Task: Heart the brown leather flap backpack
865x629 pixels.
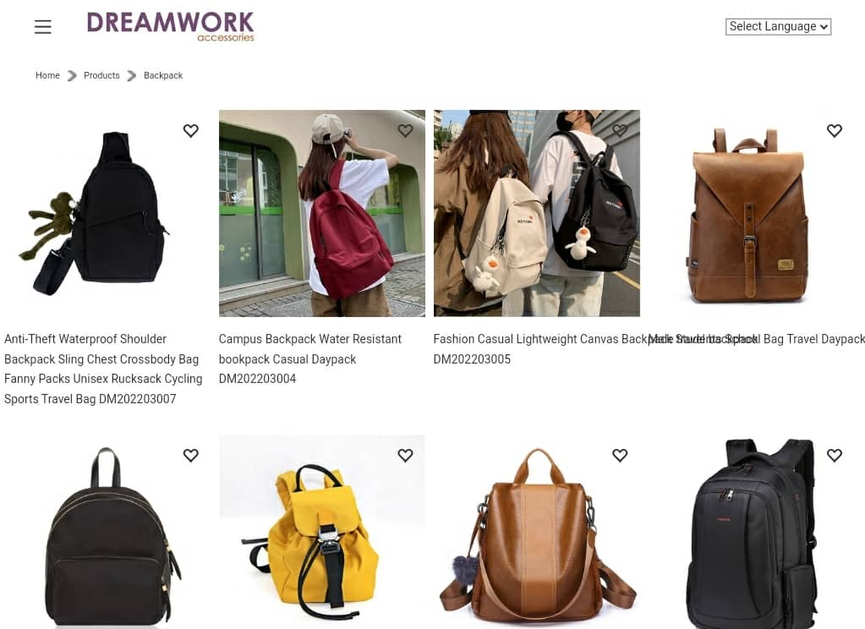Action: click(835, 131)
